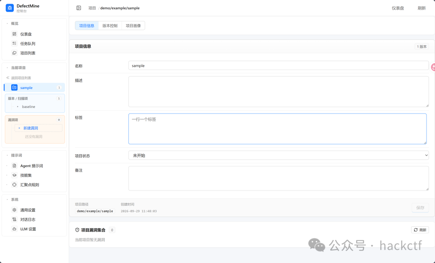Expand the 汇聚点规则 item arrow
The height and width of the screenshot is (263, 435).
(7, 184)
